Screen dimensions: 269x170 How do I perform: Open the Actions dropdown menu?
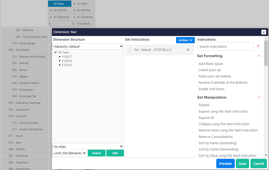pos(185,40)
